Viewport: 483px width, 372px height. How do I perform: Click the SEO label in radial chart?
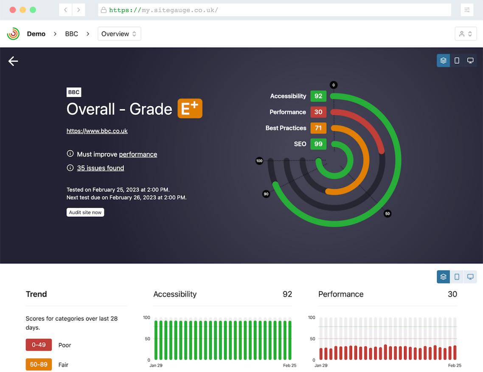click(x=300, y=144)
